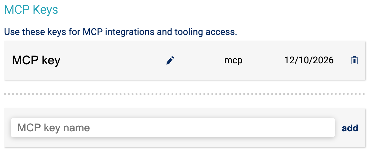The image size is (379, 158).
Task: Click the "MCP Keys" section heading
Action: (x=31, y=10)
